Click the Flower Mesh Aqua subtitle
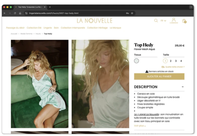This screenshot has height=136, width=197. click(x=145, y=49)
